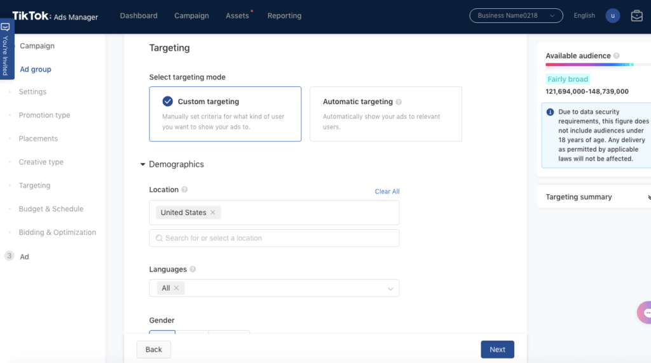The width and height of the screenshot is (651, 363).
Task: Open the briefcase icon in header
Action: (636, 16)
